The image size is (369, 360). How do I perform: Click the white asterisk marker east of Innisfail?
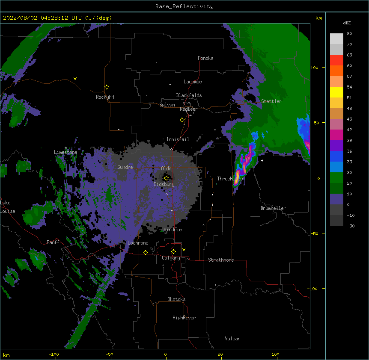coord(215,130)
